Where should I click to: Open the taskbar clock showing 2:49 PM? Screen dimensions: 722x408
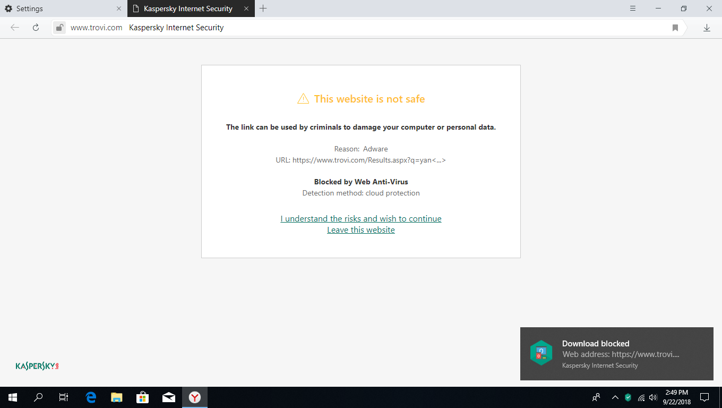[x=676, y=397]
